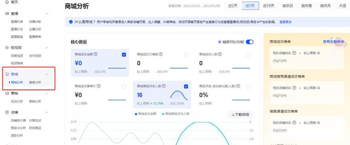Viewport: 350px width, 145px height.
Task: Click help icon in 搜索渠道成交榜单 ranking row
Action: tap(294, 123)
